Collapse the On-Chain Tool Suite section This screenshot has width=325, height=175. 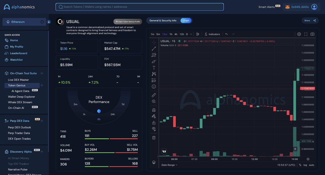pos(42,73)
